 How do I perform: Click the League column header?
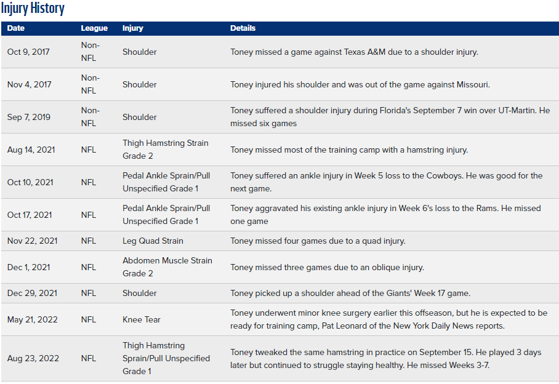(94, 28)
